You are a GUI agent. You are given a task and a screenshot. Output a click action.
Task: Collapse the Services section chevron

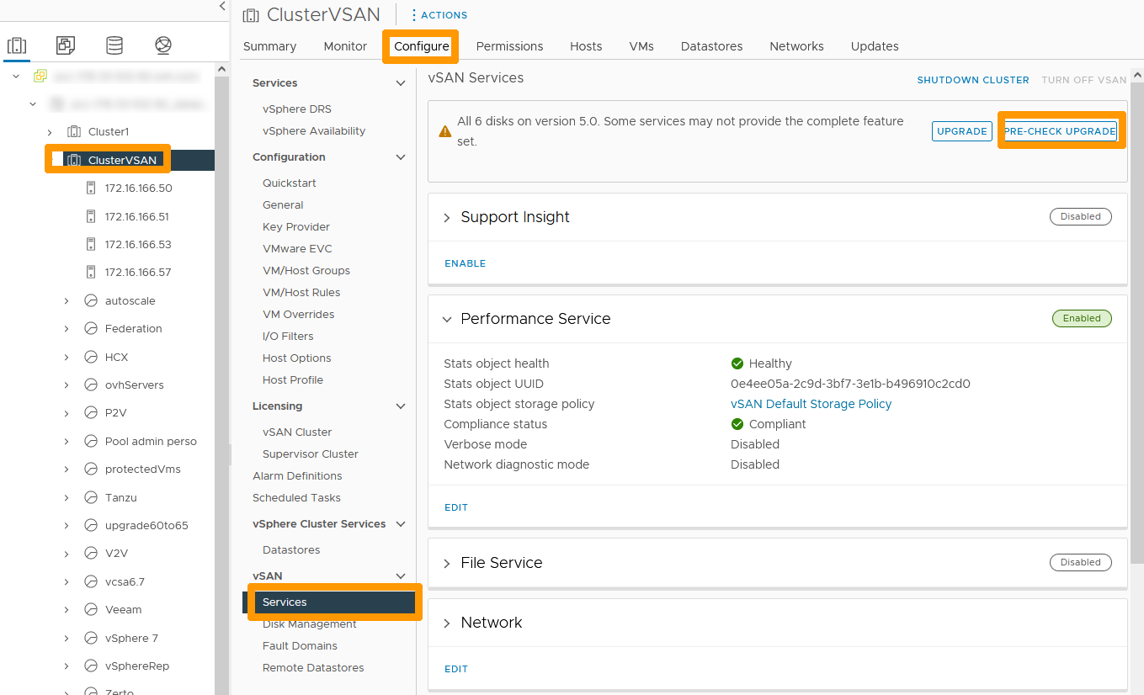400,82
